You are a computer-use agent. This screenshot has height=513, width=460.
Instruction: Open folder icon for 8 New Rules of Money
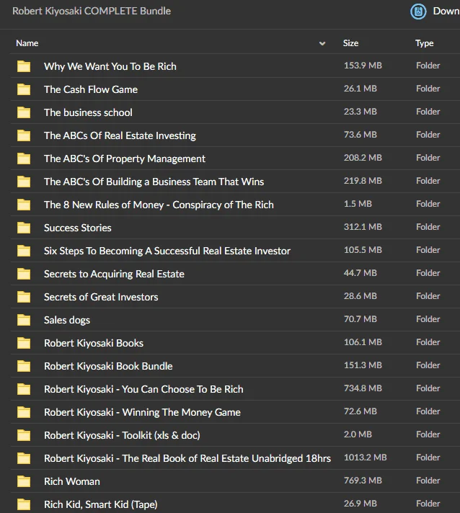click(24, 205)
